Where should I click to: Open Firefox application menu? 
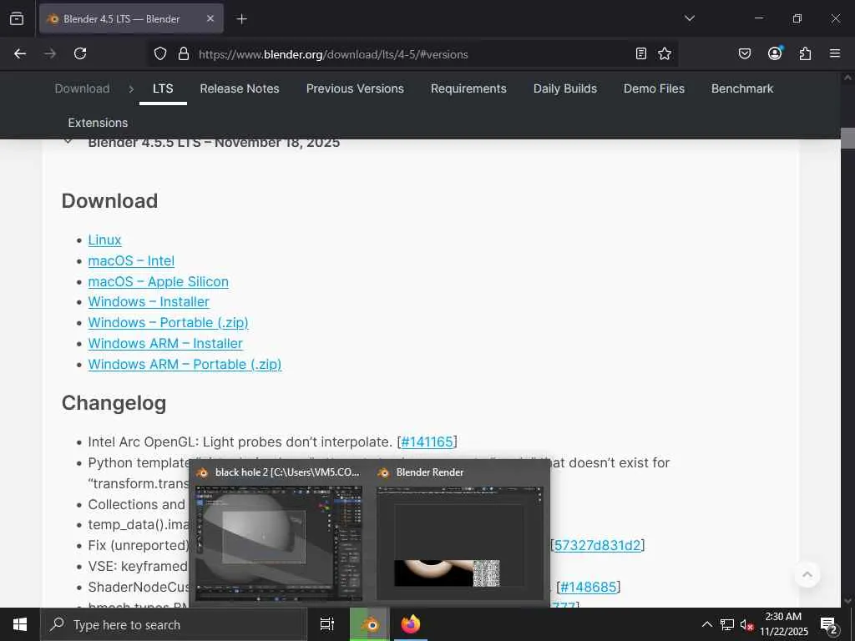pyautogui.click(x=835, y=53)
